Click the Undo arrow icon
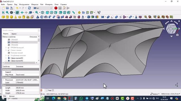Screen dimensions: 181x101 click(17, 8)
